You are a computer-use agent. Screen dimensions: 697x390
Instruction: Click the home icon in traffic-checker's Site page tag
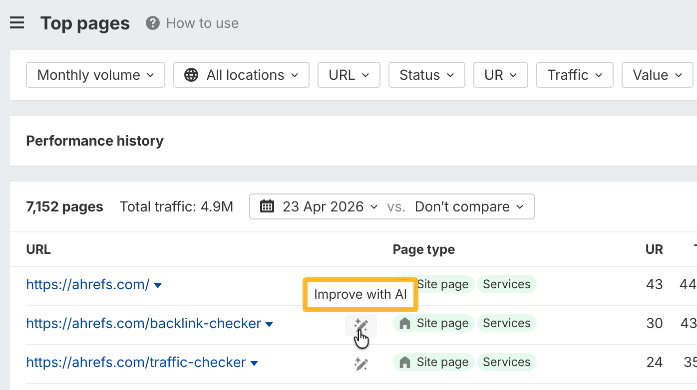coord(405,362)
